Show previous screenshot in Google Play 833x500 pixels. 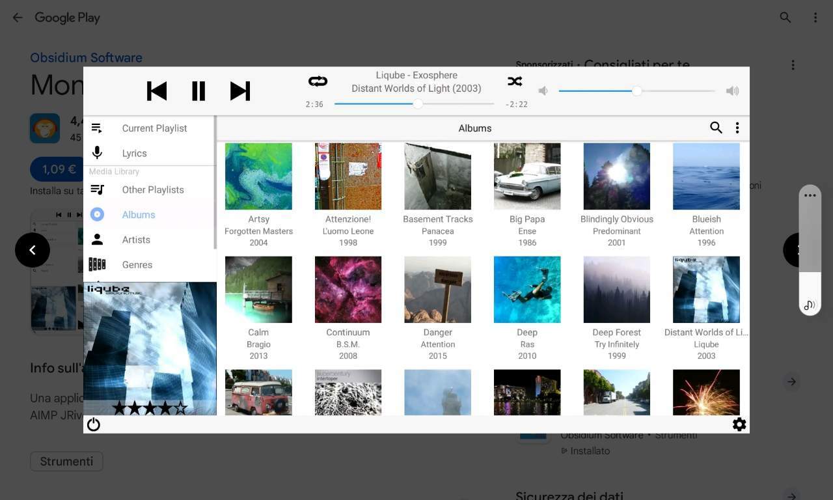33,250
